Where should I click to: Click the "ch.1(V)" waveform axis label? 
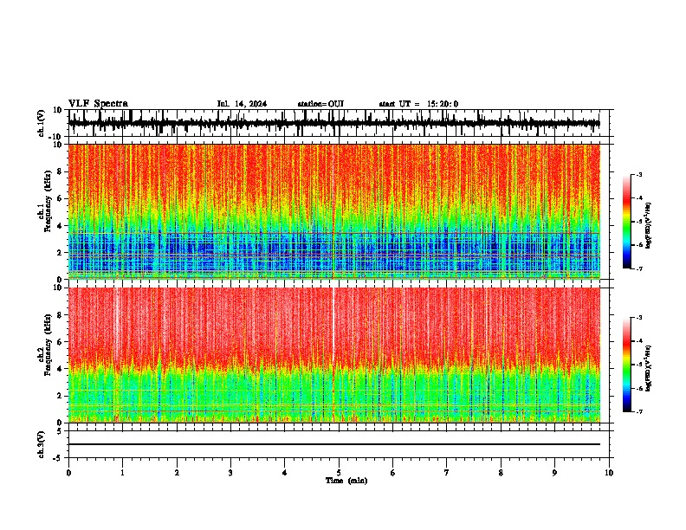coord(42,123)
